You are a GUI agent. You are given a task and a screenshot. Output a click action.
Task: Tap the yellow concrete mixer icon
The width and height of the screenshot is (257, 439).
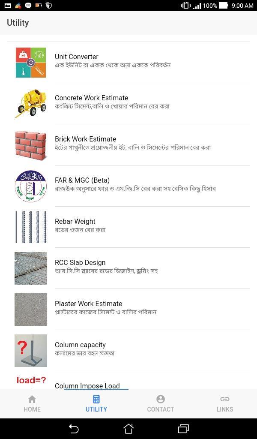[x=31, y=104]
